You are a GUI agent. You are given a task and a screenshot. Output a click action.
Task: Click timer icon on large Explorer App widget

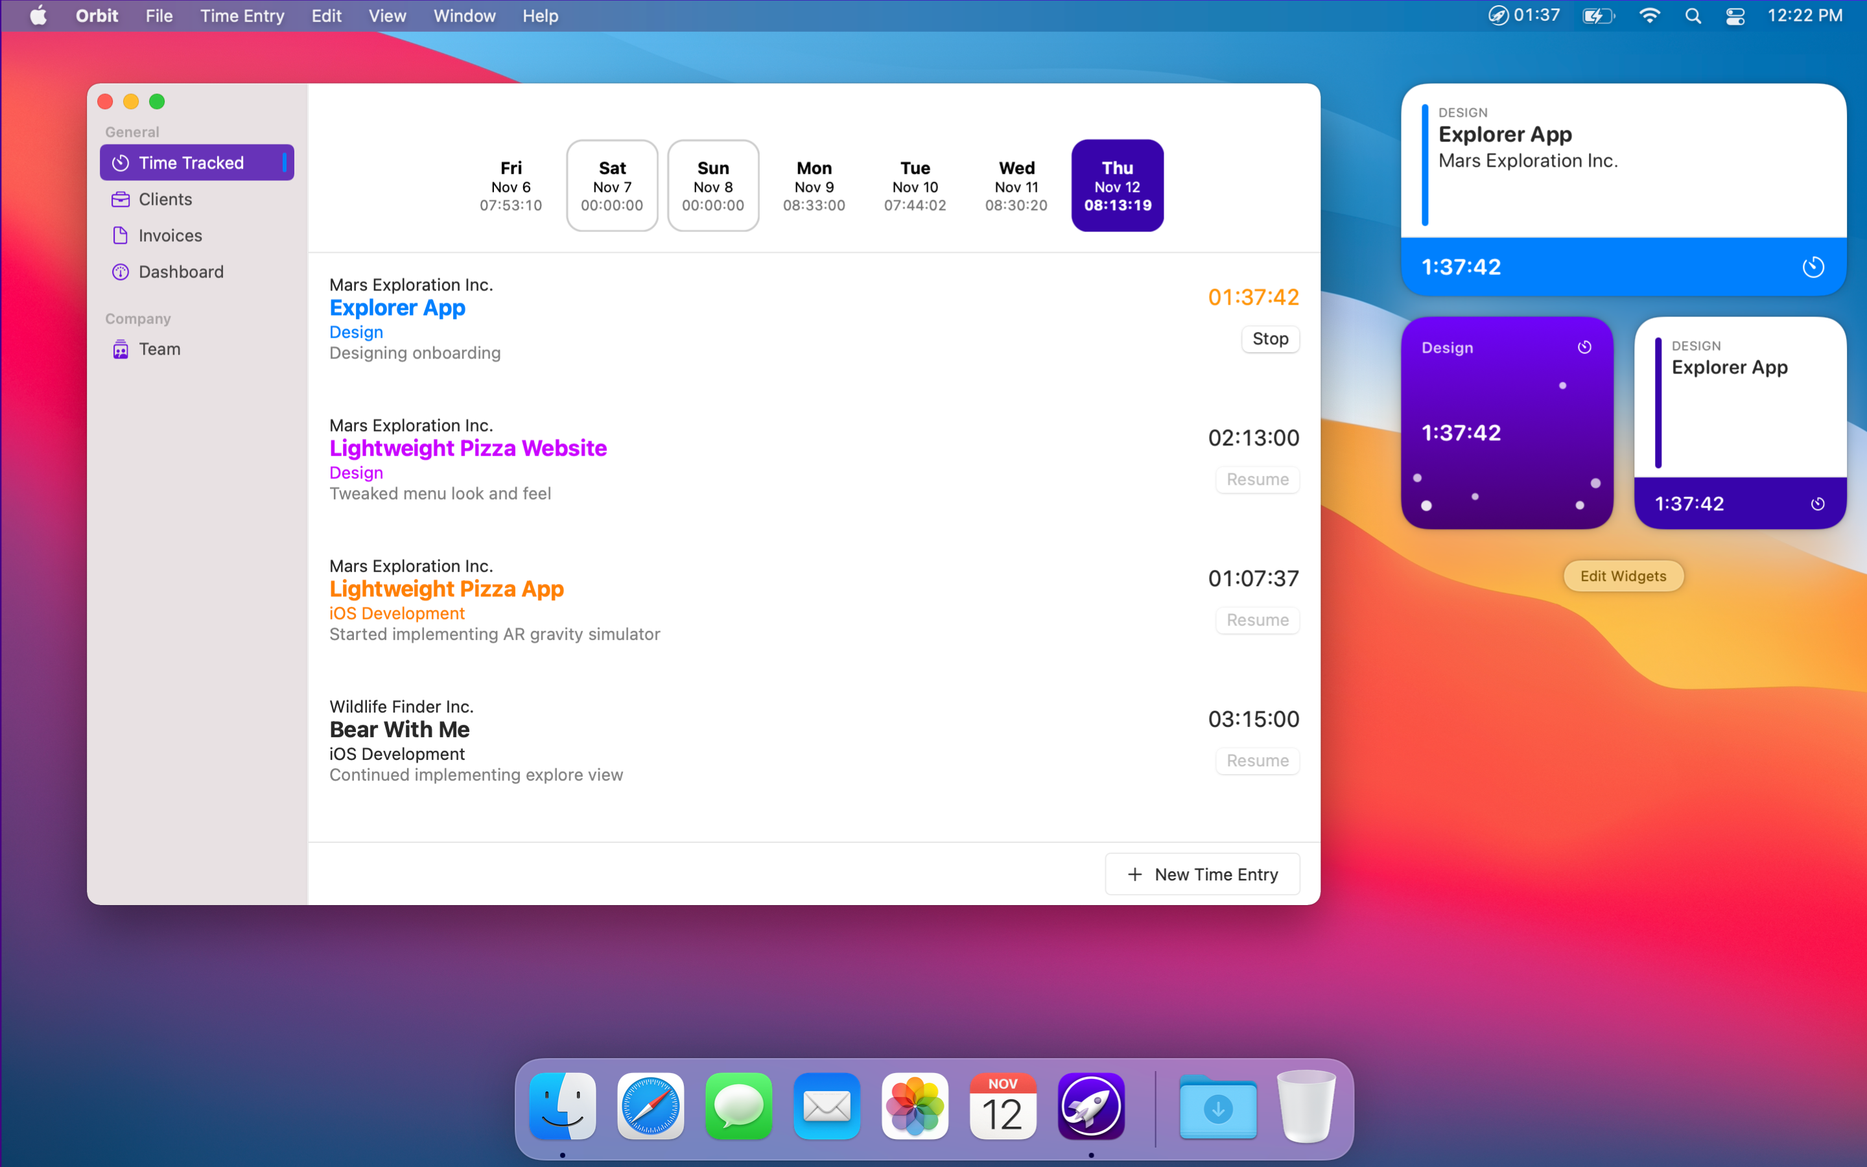tap(1813, 267)
